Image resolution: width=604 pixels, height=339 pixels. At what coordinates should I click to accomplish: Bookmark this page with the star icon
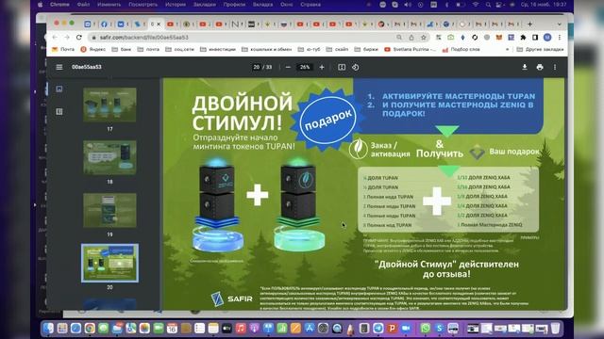tap(424, 38)
